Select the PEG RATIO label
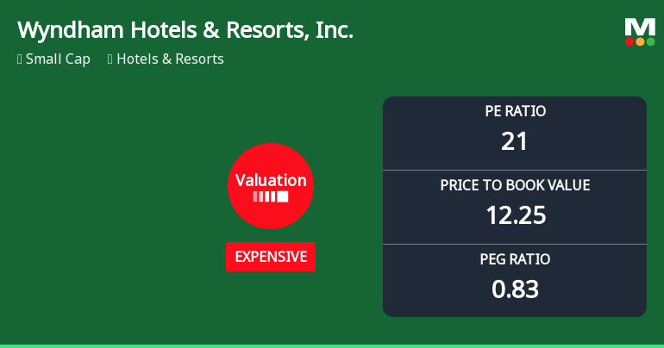Screen dimensions: 664x348 (x=515, y=259)
